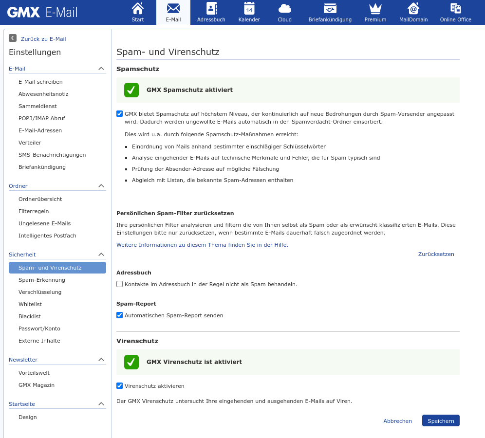Open Design settings under Startseite
Image resolution: width=485 pixels, height=438 pixels.
28,417
